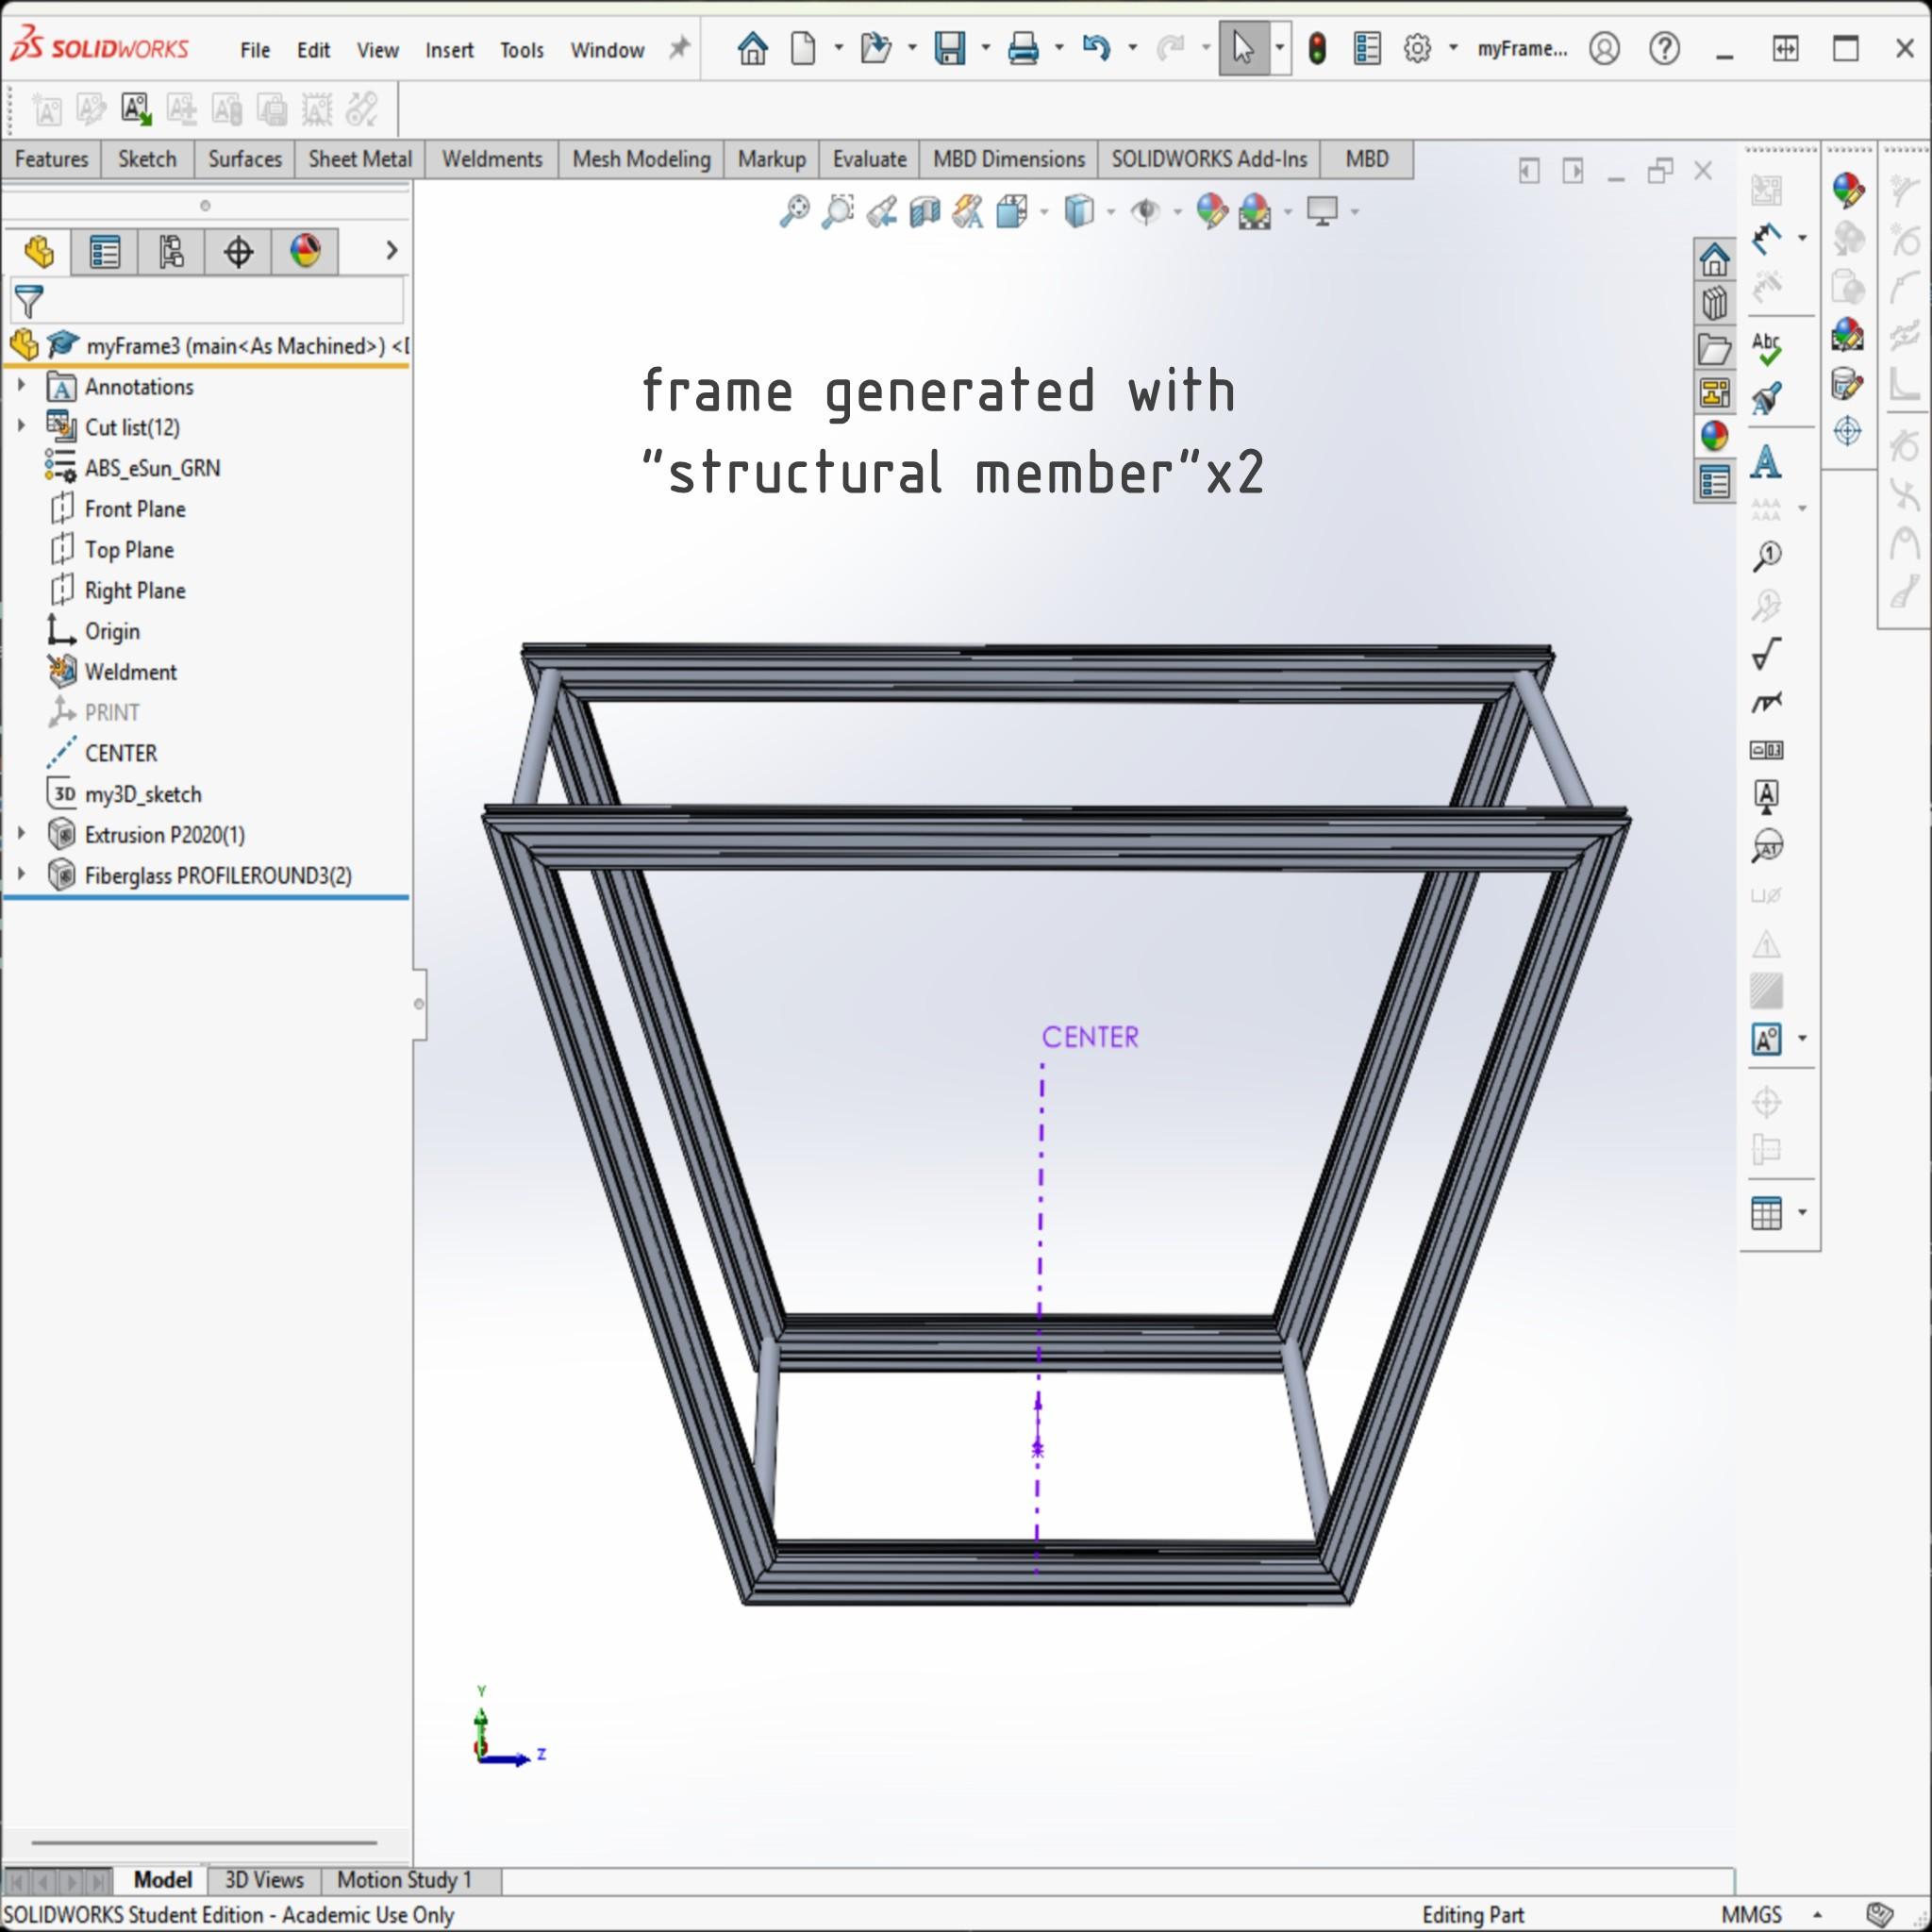
Task: Open SOLIDWORKS Resources home task pane tab
Action: click(x=1714, y=260)
